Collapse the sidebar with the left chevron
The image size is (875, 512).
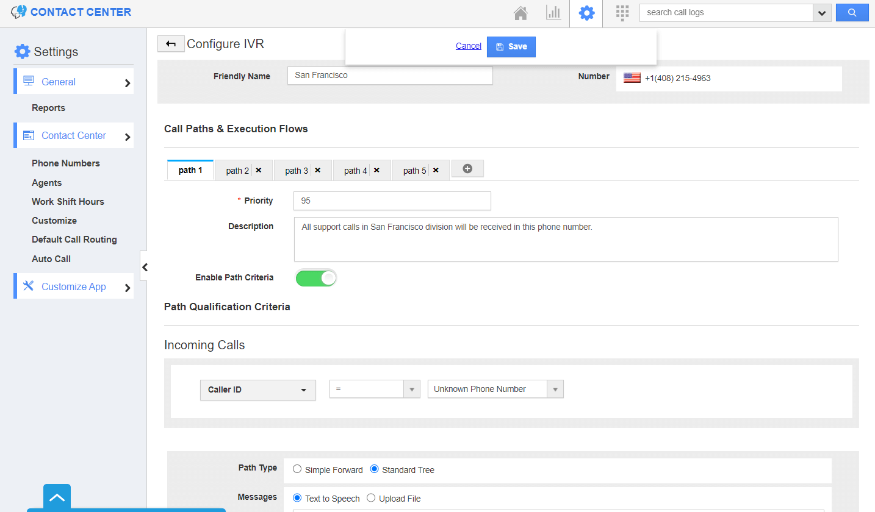coord(145,266)
